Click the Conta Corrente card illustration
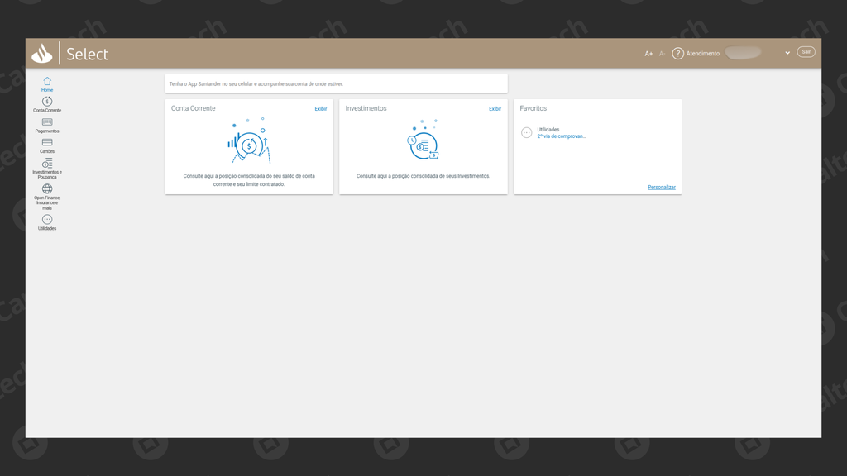 (x=249, y=144)
